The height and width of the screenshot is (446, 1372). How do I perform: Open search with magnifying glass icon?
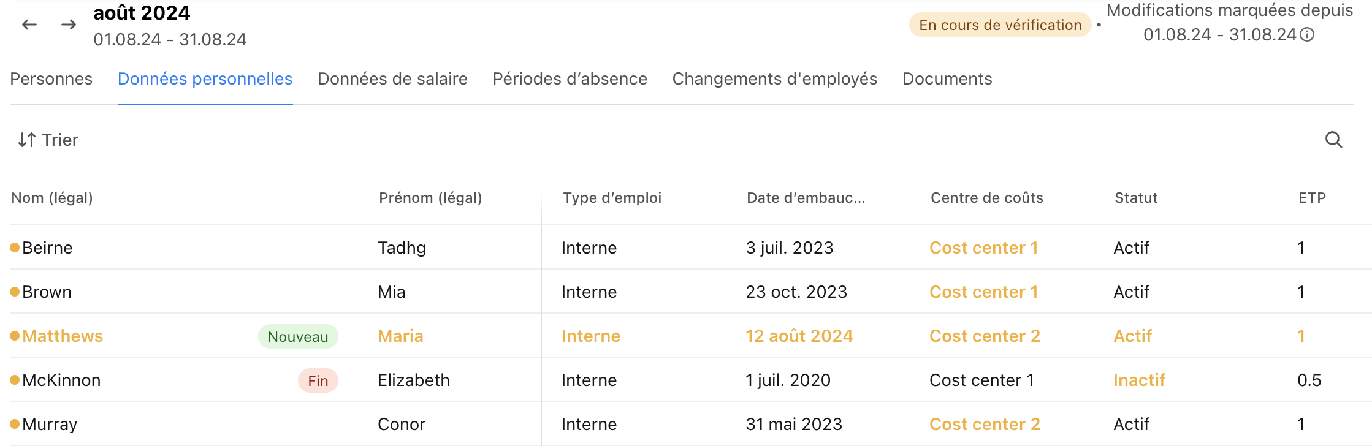point(1333,140)
